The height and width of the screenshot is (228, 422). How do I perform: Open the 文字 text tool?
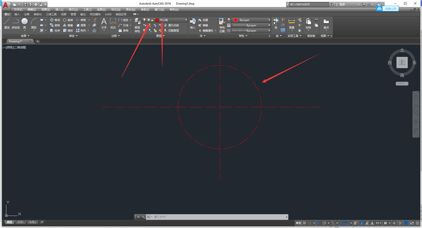point(104,24)
